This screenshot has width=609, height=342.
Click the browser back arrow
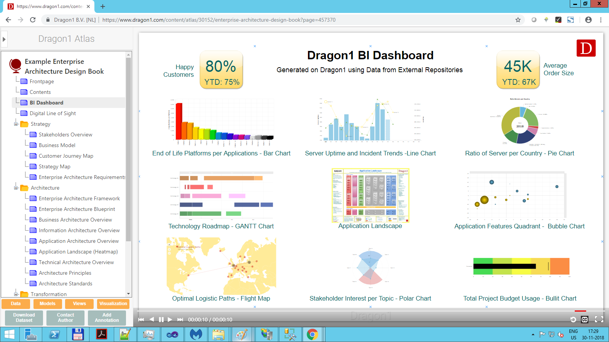(8, 20)
